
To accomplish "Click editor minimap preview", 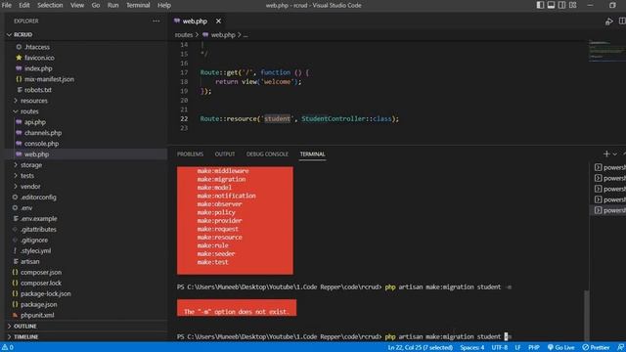I will coord(606,50).
